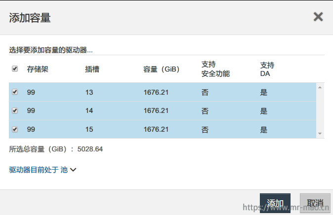This screenshot has width=333, height=215.
Task: Click 否 security value in slot 15 row
Action: pyautogui.click(x=205, y=130)
